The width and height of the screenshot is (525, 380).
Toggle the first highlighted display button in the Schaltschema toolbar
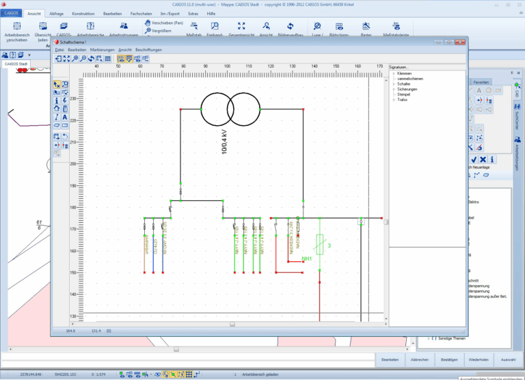point(120,59)
